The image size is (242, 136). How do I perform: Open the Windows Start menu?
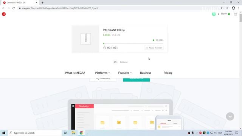click(x=4, y=133)
